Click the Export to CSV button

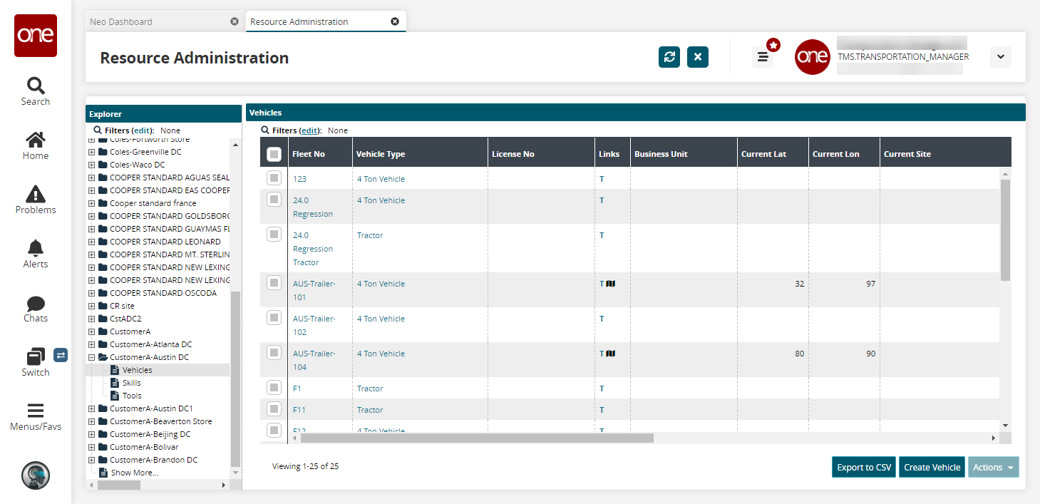click(863, 467)
